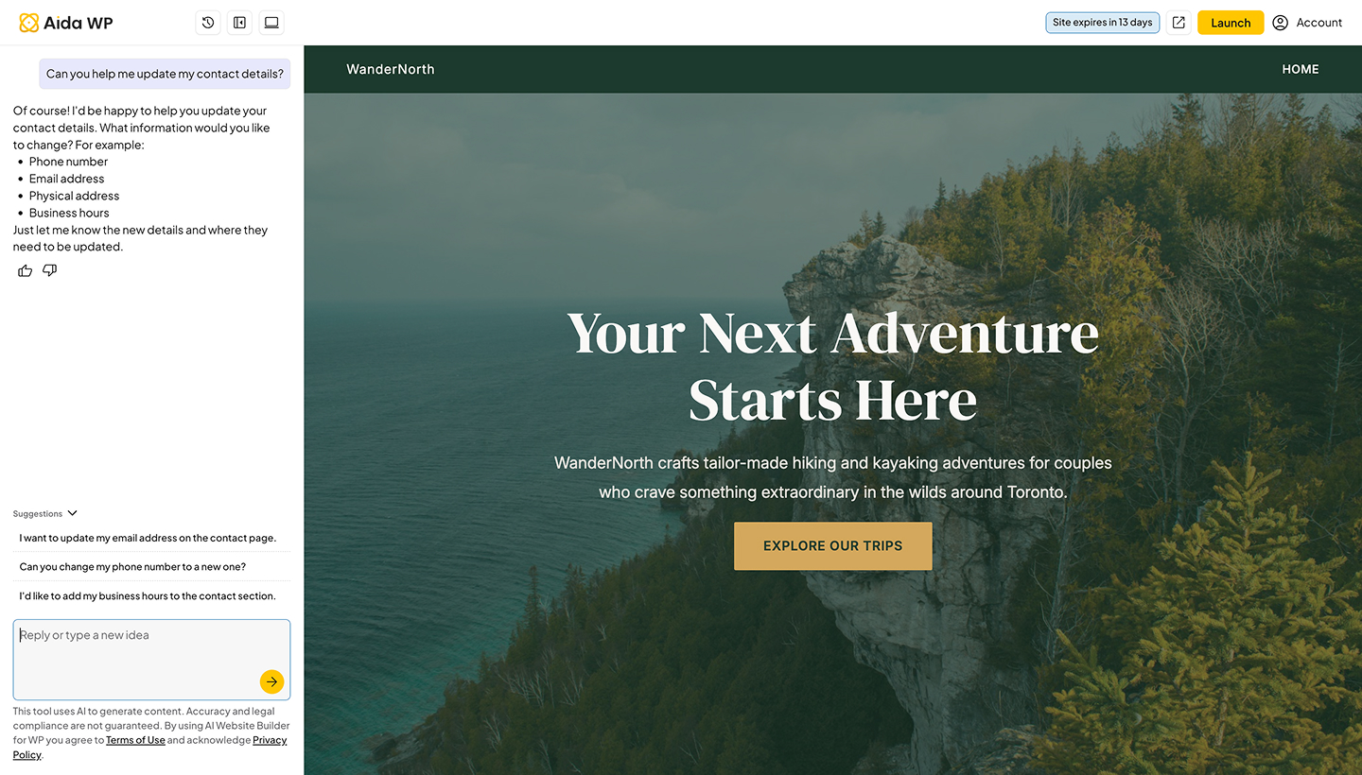
Task: Switch to desktop preview device icon
Action: [271, 23]
